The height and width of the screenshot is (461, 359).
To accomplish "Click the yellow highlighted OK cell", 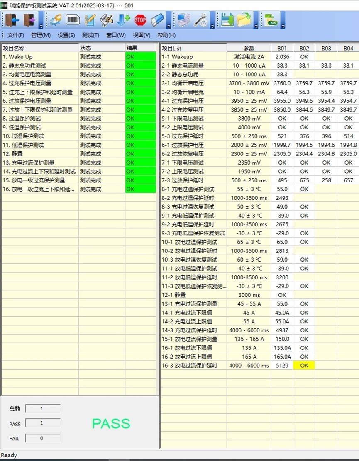I will [304, 366].
